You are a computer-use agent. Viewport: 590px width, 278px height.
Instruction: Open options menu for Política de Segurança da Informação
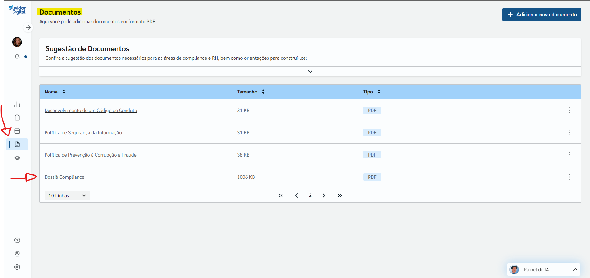(x=570, y=132)
